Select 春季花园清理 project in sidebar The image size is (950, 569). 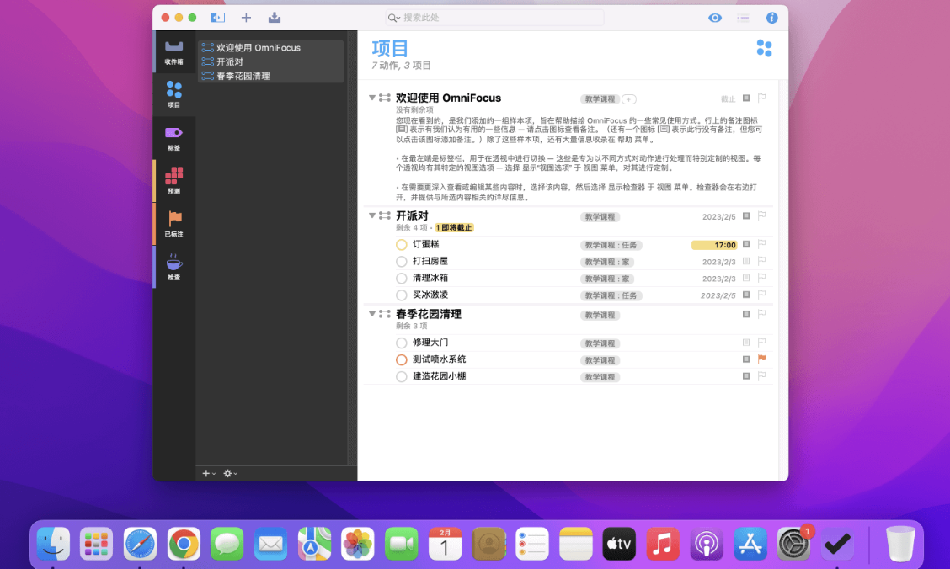coord(271,76)
